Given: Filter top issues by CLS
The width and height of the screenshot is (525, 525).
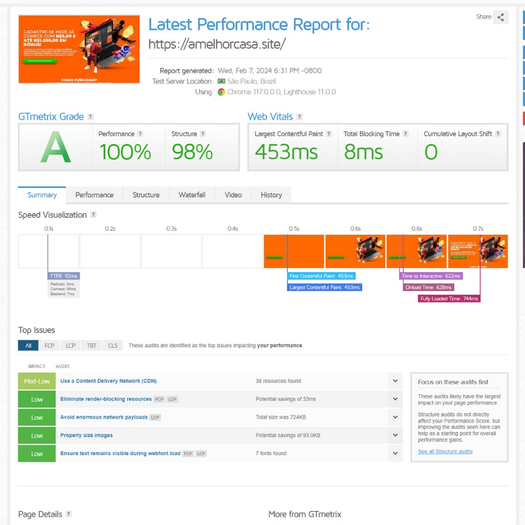Looking at the screenshot, I should coord(113,345).
